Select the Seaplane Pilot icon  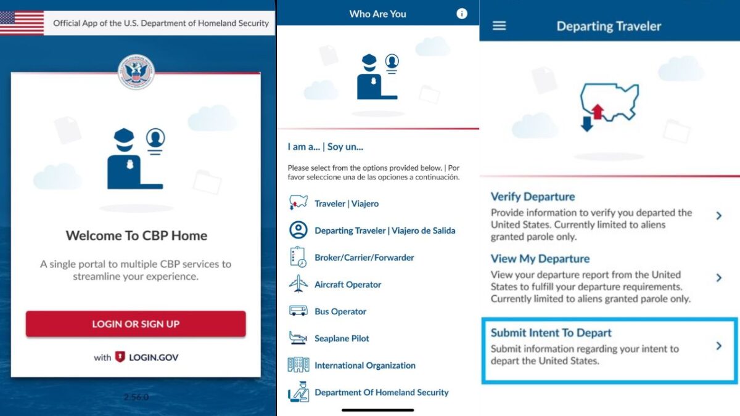(298, 338)
